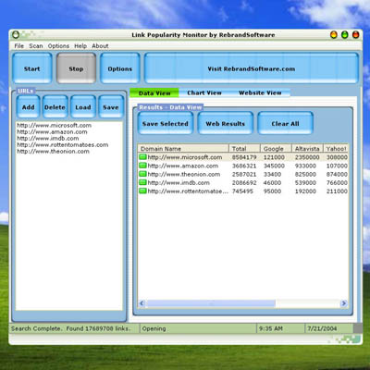Click scrollbar left arrow in results table
The height and width of the screenshot is (370, 370).
[142, 303]
